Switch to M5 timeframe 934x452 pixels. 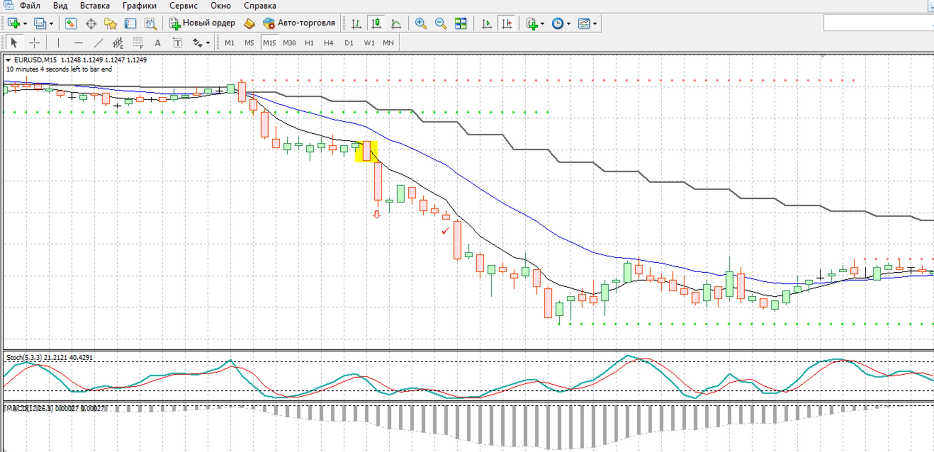(249, 43)
